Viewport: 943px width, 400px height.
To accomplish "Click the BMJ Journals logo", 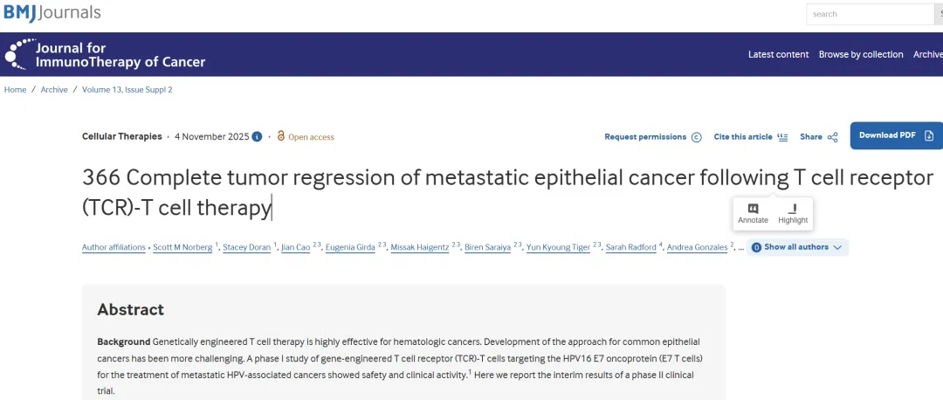I will [x=52, y=13].
